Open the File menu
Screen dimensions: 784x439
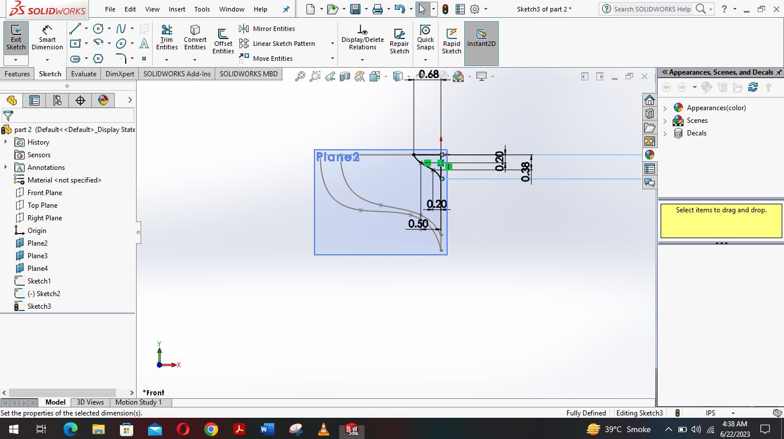click(110, 9)
